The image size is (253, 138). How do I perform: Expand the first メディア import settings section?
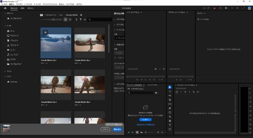click(x=115, y=20)
